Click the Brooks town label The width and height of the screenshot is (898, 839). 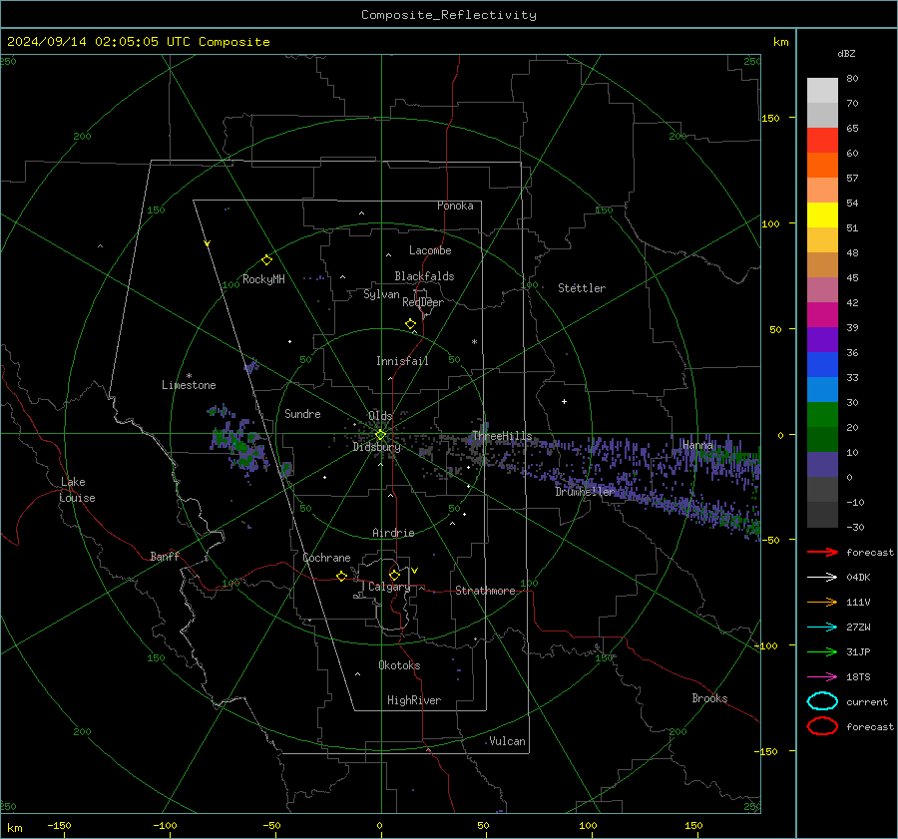pyautogui.click(x=709, y=698)
